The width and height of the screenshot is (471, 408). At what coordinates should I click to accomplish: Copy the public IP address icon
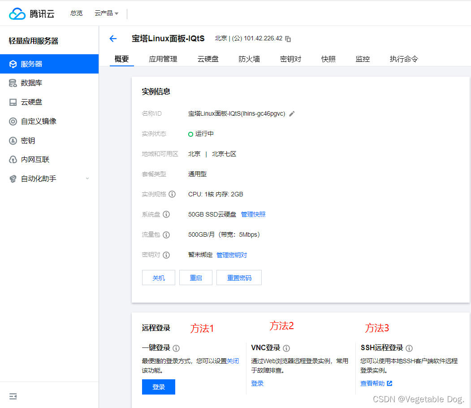pyautogui.click(x=288, y=39)
